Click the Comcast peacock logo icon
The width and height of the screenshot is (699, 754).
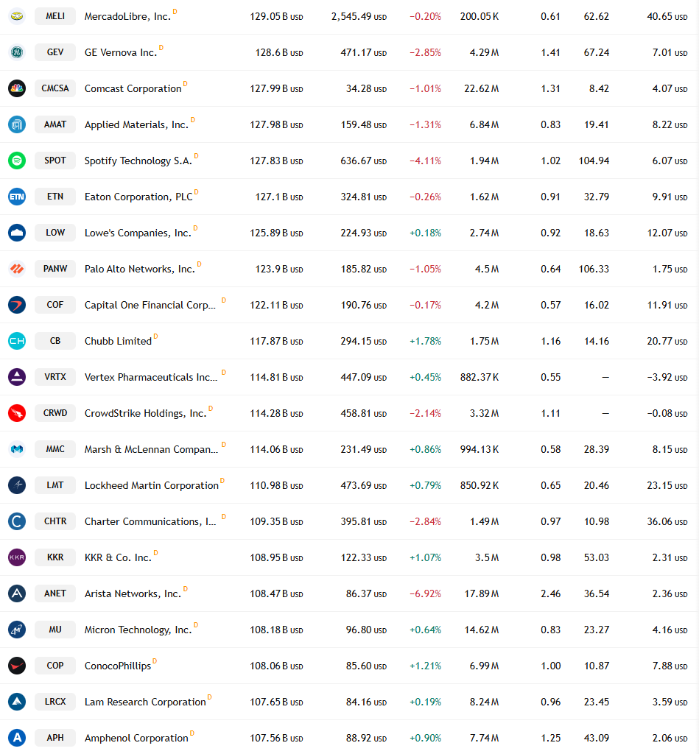tap(17, 88)
